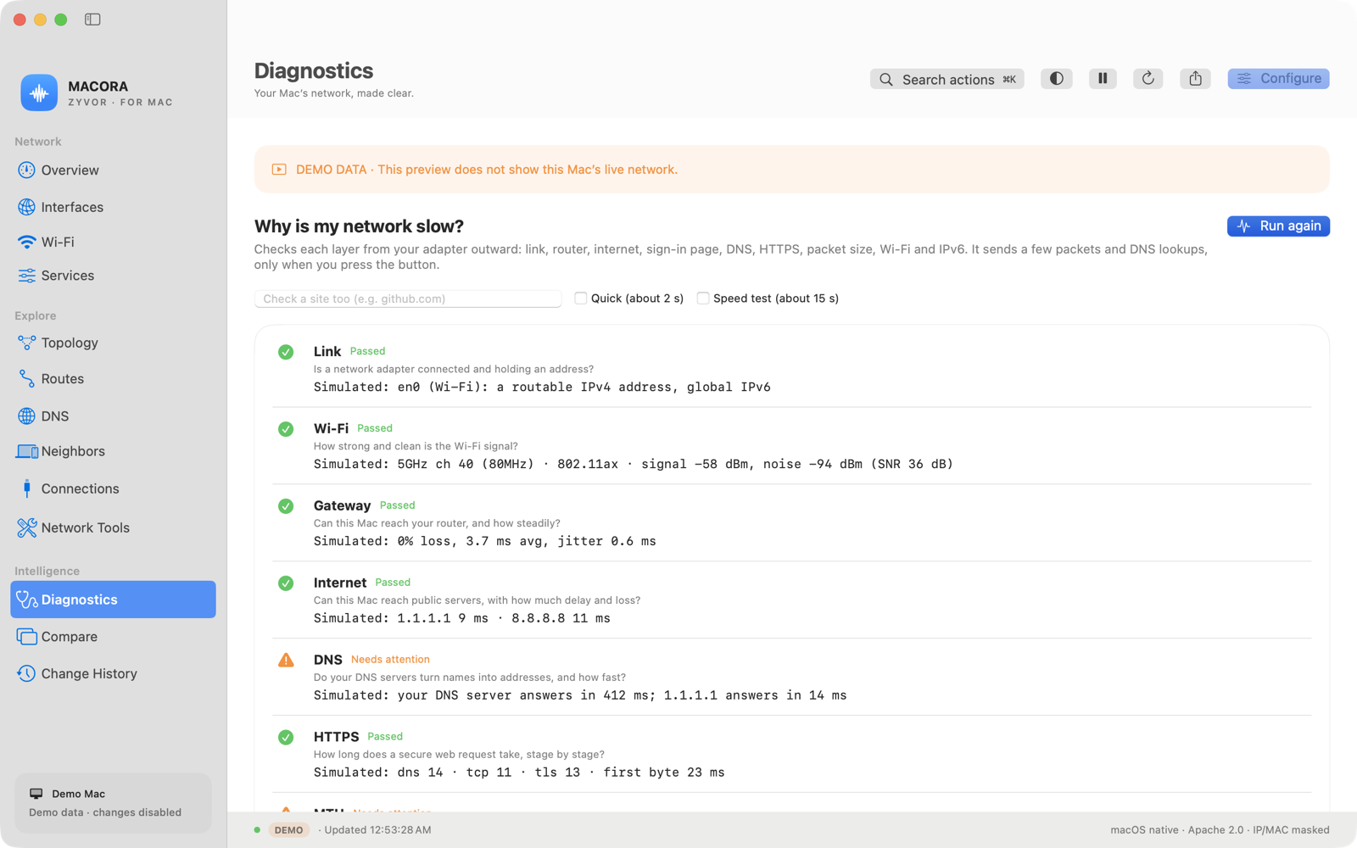Image resolution: width=1357 pixels, height=848 pixels.
Task: Click the DNS Needs attention label
Action: click(390, 660)
